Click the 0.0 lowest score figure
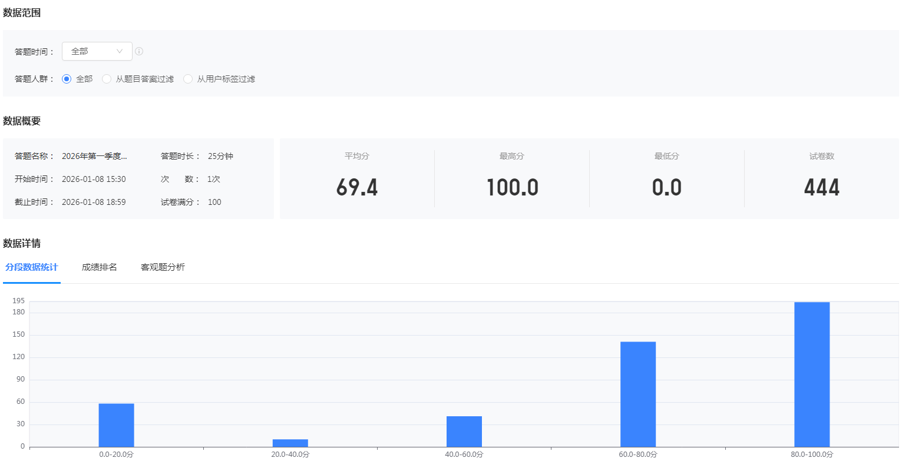The height and width of the screenshot is (461, 902). pos(667,187)
